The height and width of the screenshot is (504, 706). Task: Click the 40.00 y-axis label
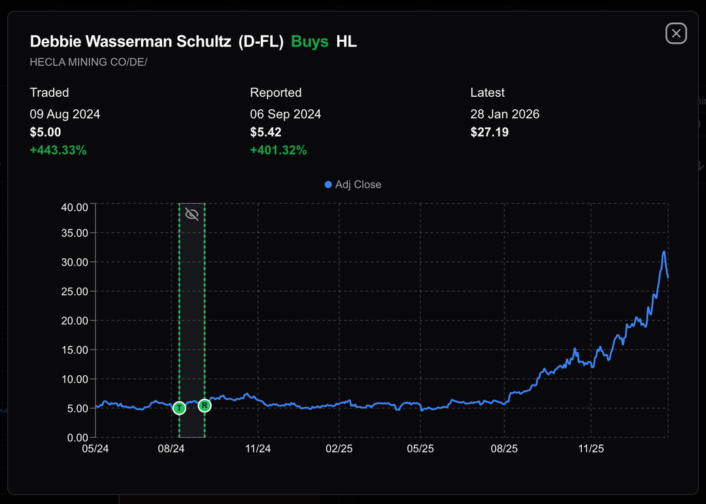[x=74, y=207]
